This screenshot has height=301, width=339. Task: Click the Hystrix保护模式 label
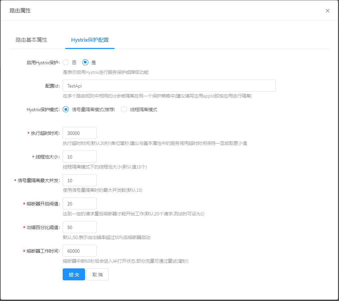point(43,110)
